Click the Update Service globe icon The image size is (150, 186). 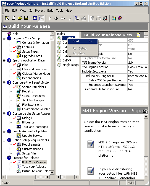(x=19, y=136)
